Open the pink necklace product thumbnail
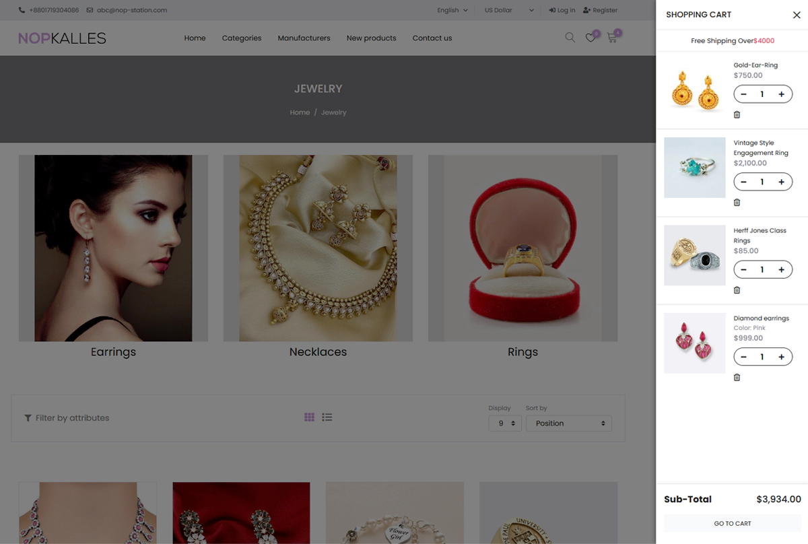The height and width of the screenshot is (544, 808). [88, 513]
